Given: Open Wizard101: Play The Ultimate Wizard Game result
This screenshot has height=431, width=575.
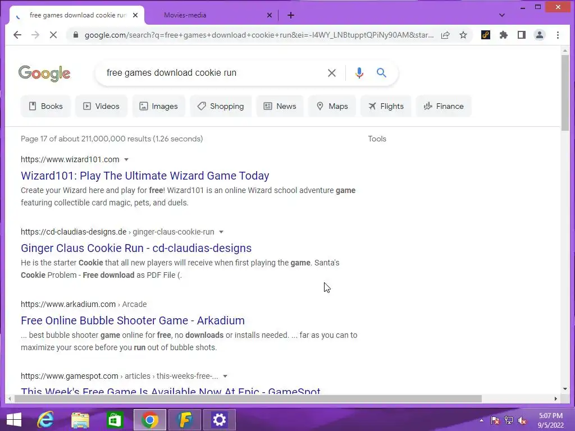Looking at the screenshot, I should [x=145, y=176].
